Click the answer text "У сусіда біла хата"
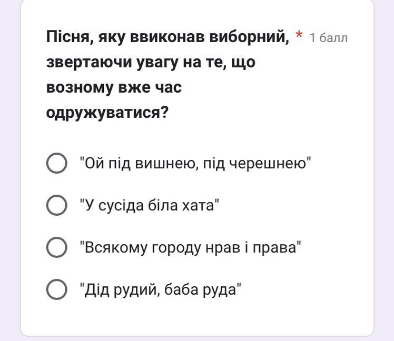The image size is (394, 341). point(149,206)
